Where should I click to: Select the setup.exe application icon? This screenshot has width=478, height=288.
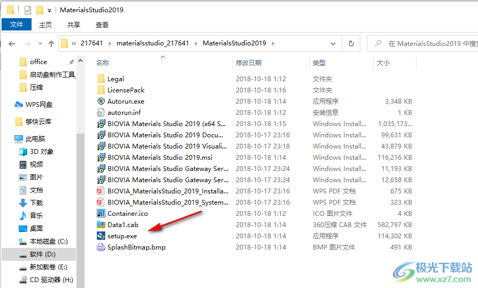(101, 236)
